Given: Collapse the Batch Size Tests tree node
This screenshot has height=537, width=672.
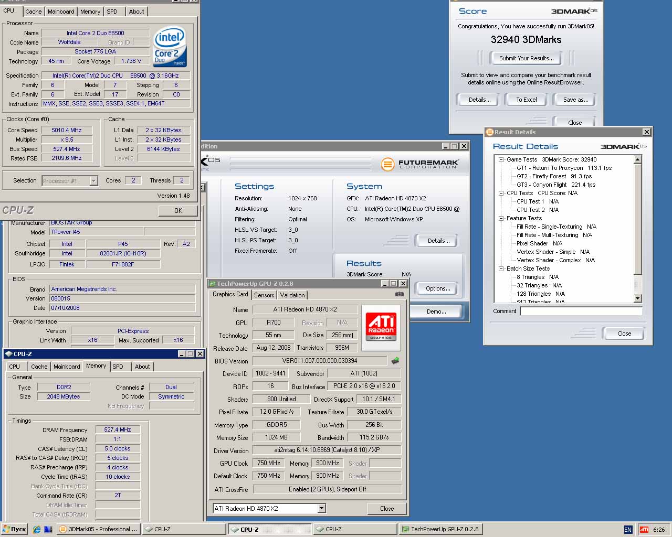Looking at the screenshot, I should 501,268.
